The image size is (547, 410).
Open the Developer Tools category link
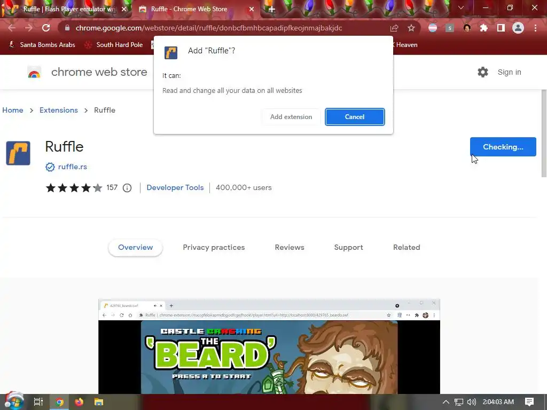(175, 187)
